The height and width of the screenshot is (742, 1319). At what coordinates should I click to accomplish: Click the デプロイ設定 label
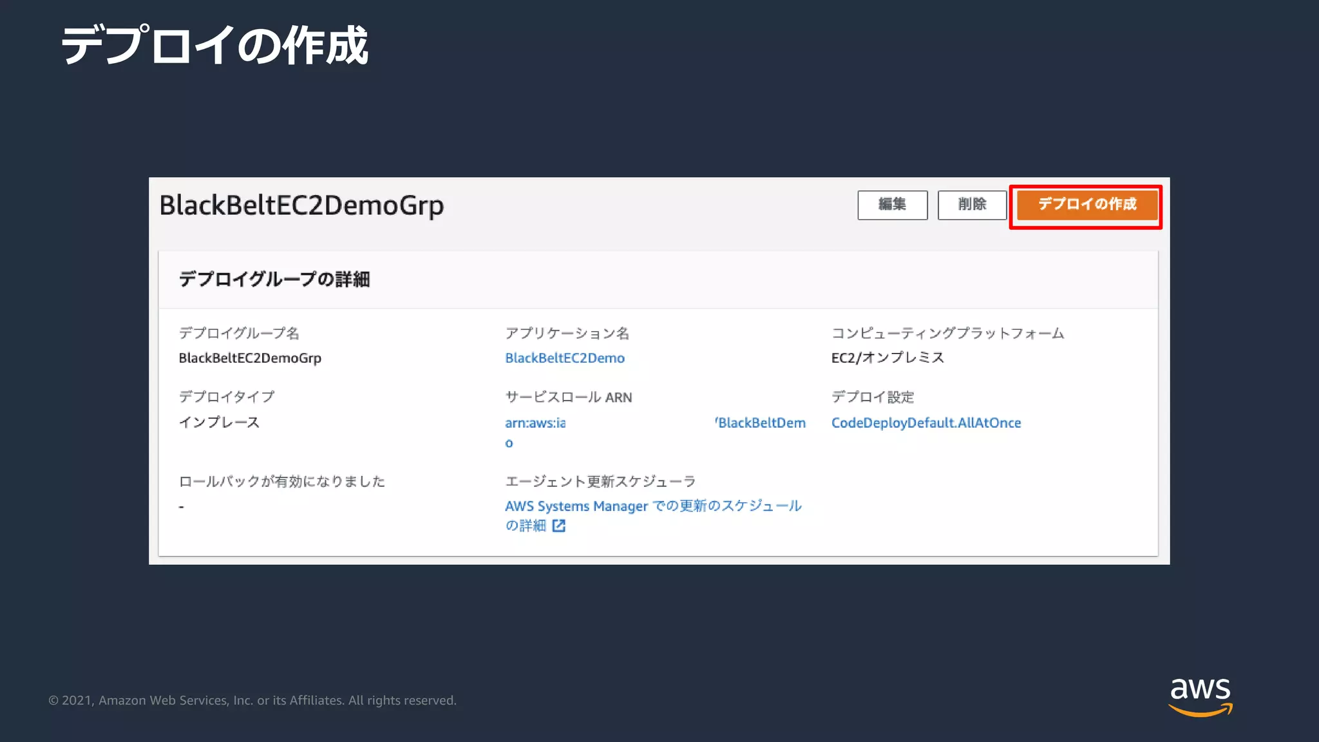coord(873,397)
